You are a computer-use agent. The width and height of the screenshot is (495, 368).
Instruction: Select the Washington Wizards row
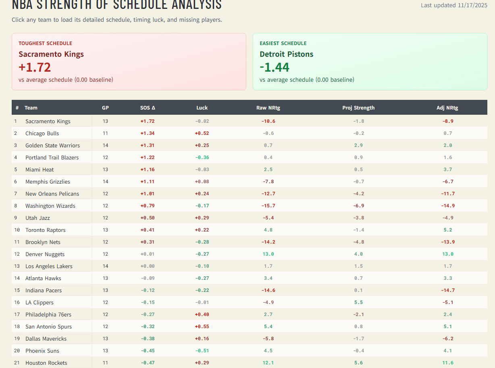pyautogui.click(x=250, y=206)
